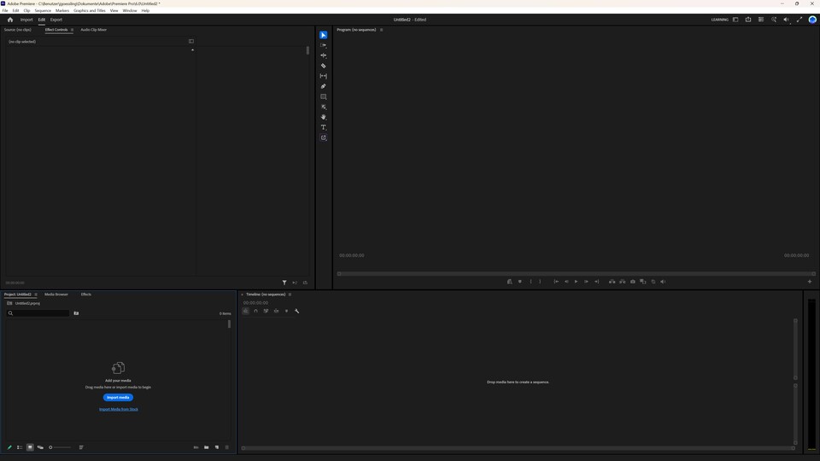Screen dimensions: 820x461
Task: Click the blue Import media button
Action: [118, 397]
